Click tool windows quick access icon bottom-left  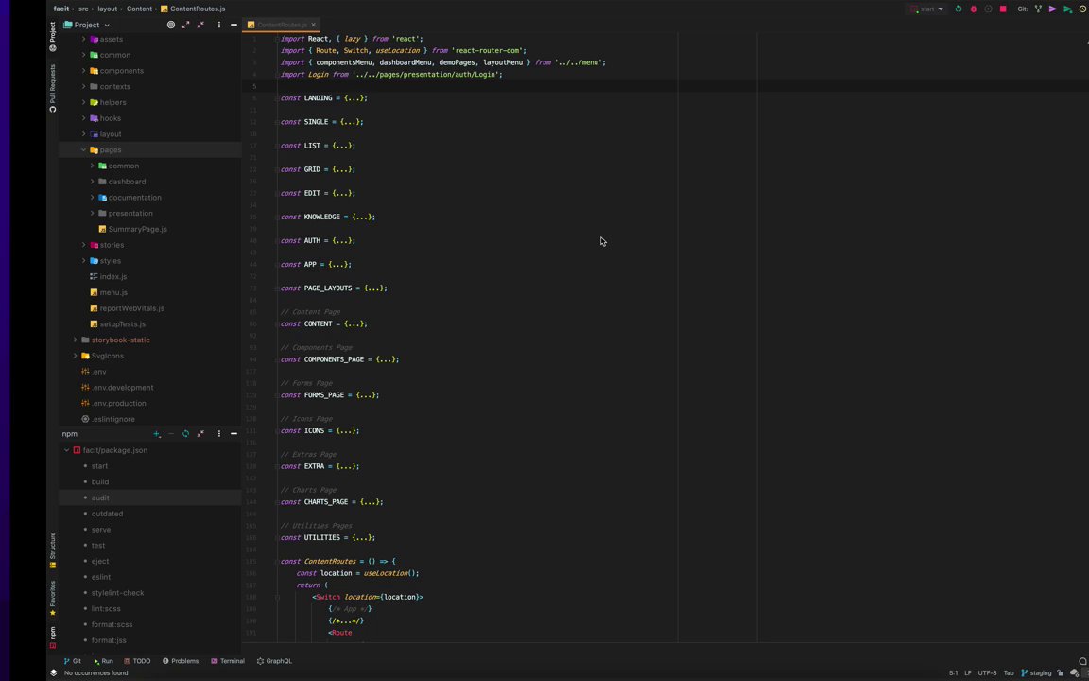[54, 672]
